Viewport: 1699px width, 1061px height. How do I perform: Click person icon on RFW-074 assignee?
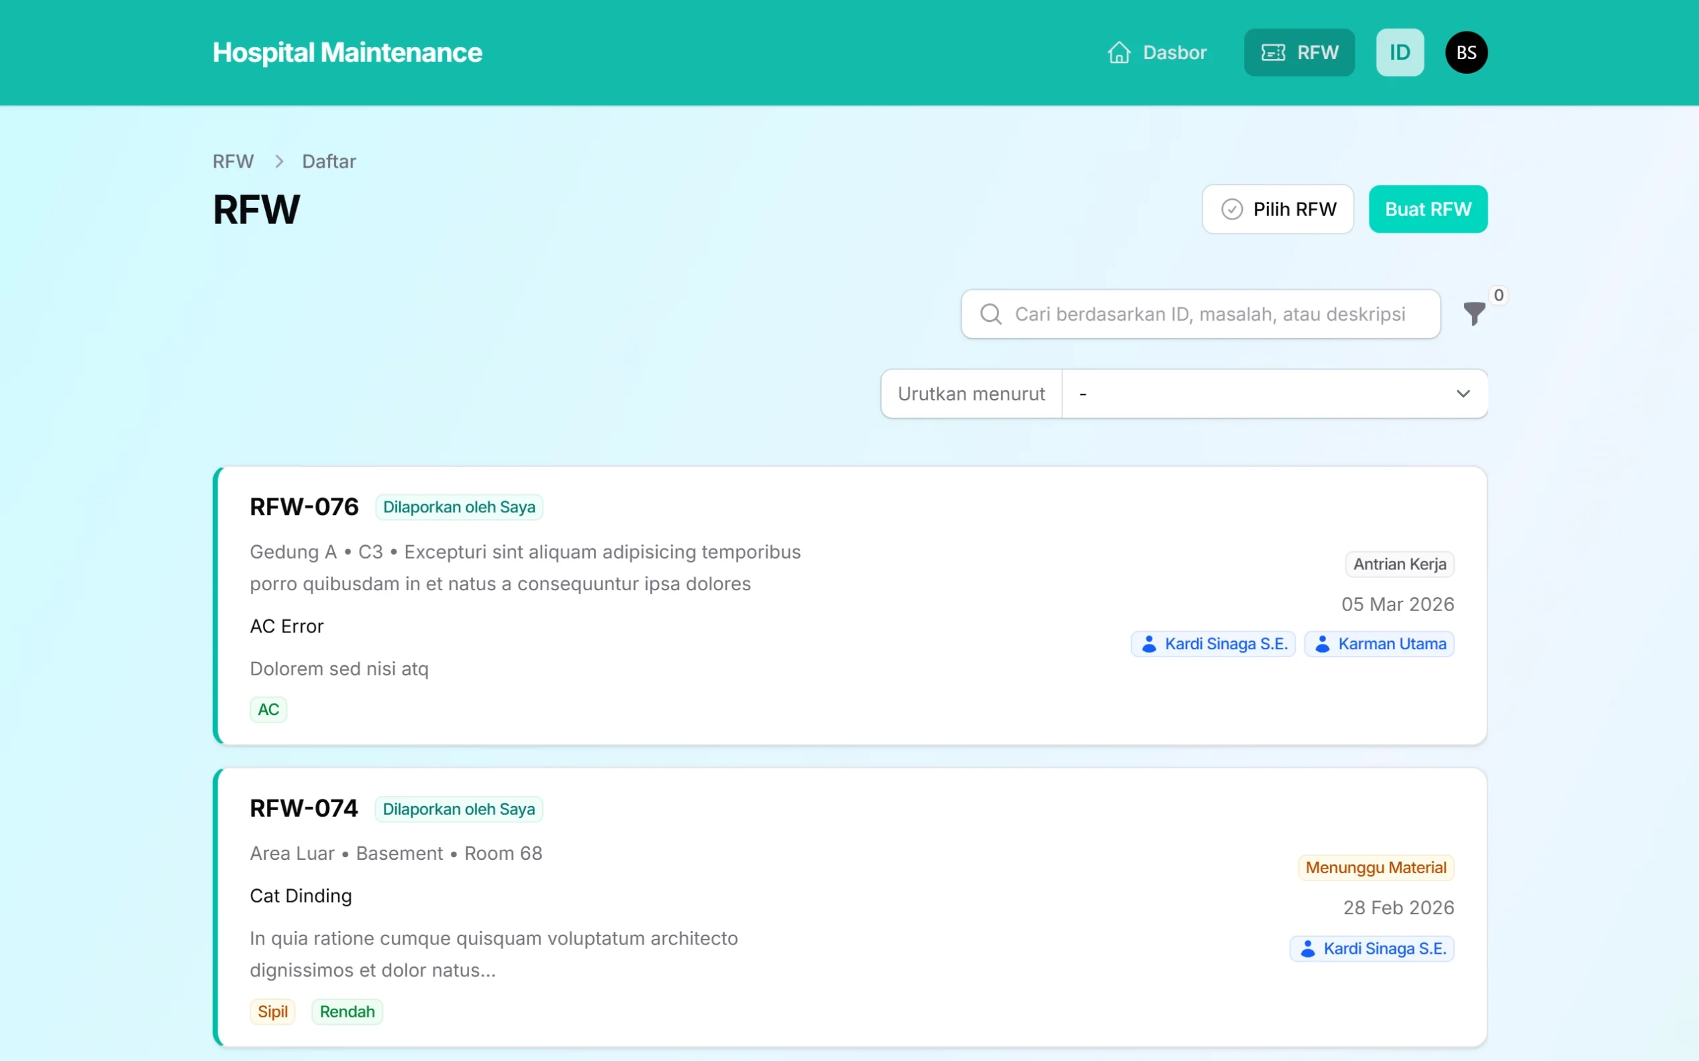point(1307,949)
